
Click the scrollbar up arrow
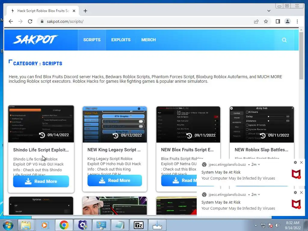[301, 30]
